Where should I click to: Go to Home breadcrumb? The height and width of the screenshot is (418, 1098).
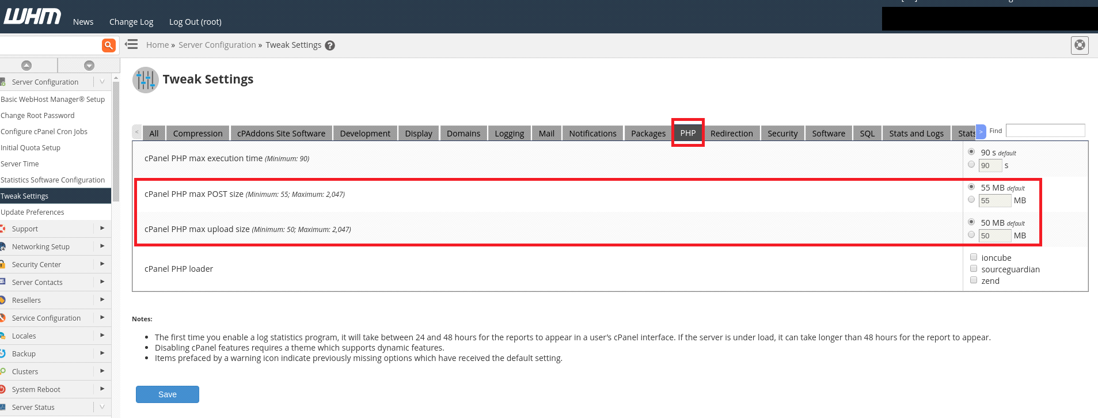(157, 45)
